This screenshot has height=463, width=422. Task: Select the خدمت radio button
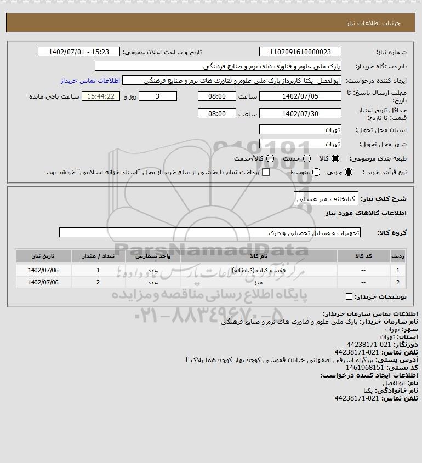[307, 158]
